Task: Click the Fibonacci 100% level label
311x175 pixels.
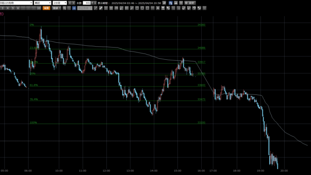Action: click(34, 122)
